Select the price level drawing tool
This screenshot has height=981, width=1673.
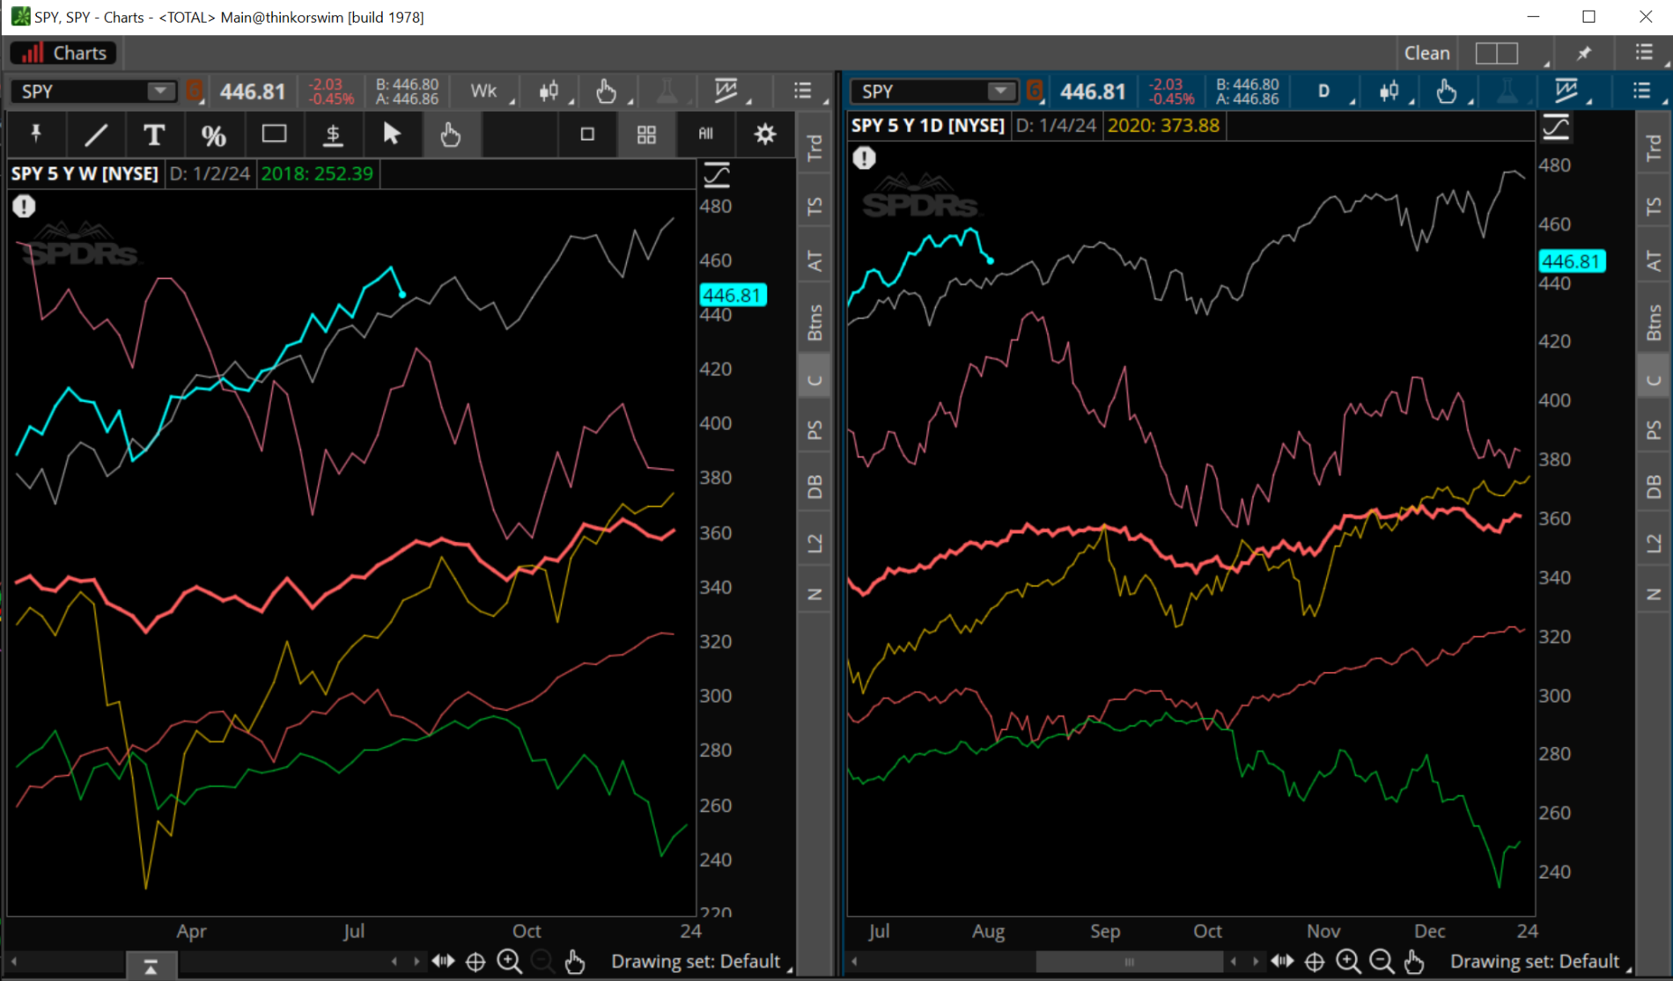pos(333,135)
